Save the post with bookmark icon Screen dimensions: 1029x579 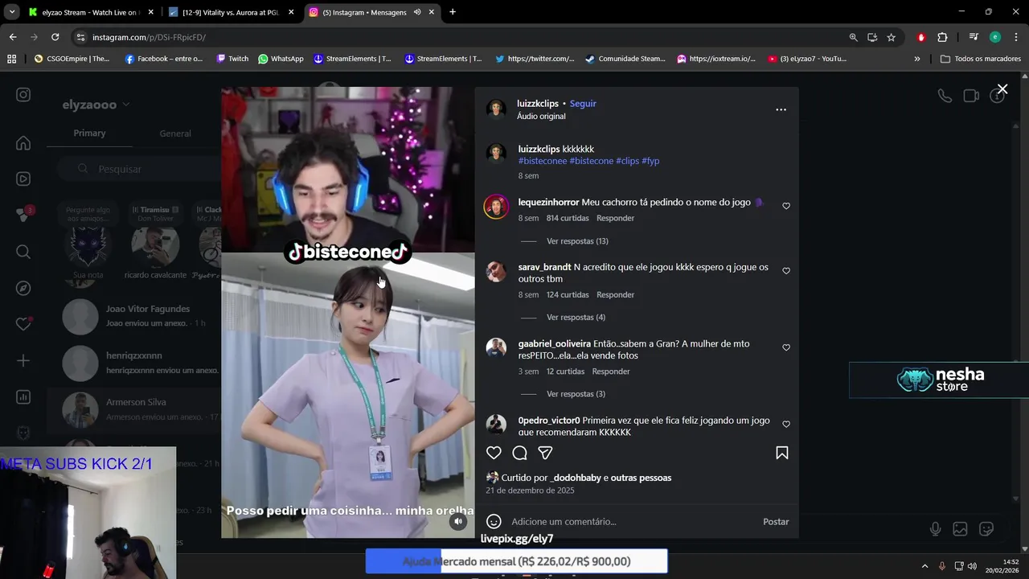782,453
